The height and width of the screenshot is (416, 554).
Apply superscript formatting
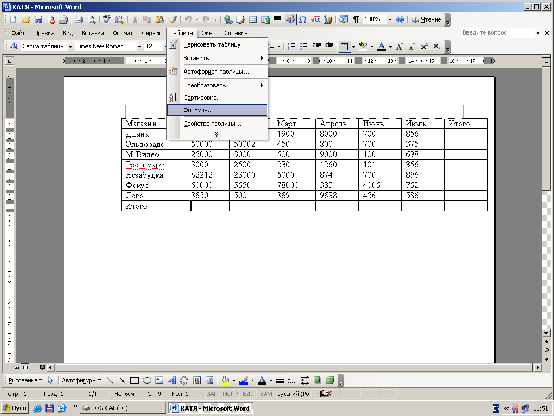coord(424,47)
